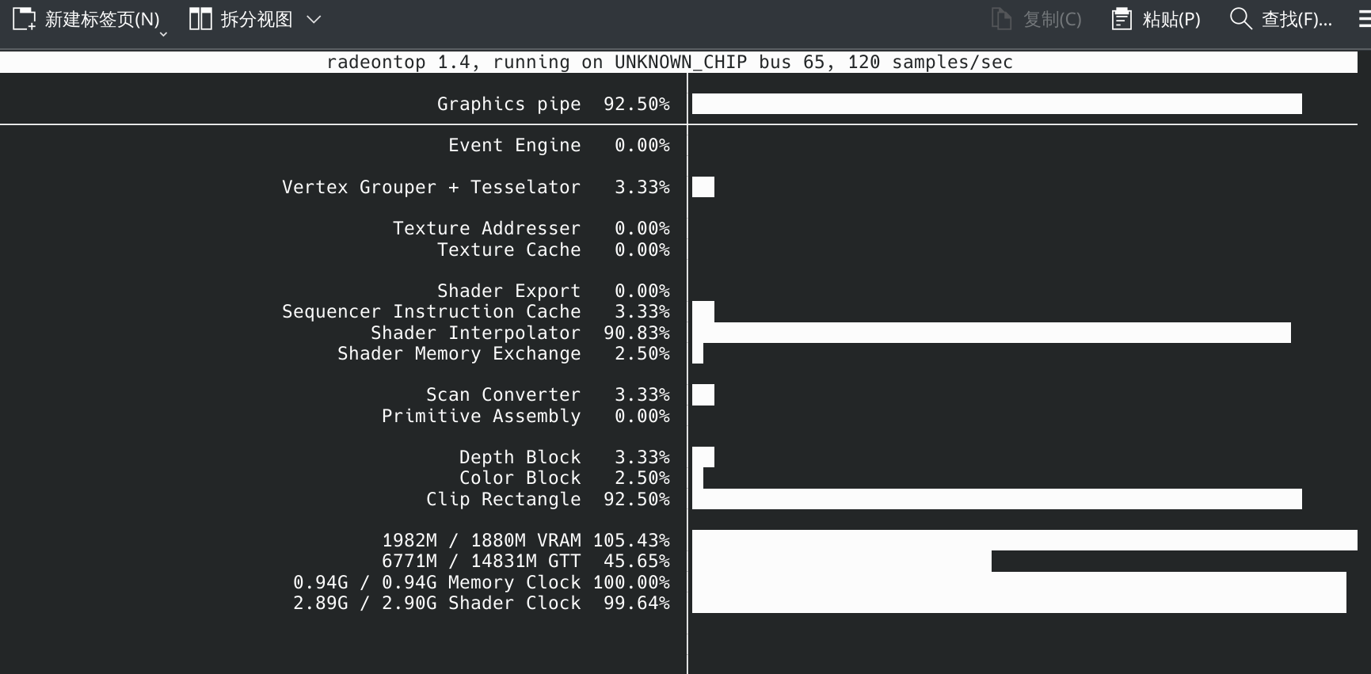Click the Scan Converter usage bar
This screenshot has height=674, width=1371.
click(x=703, y=394)
